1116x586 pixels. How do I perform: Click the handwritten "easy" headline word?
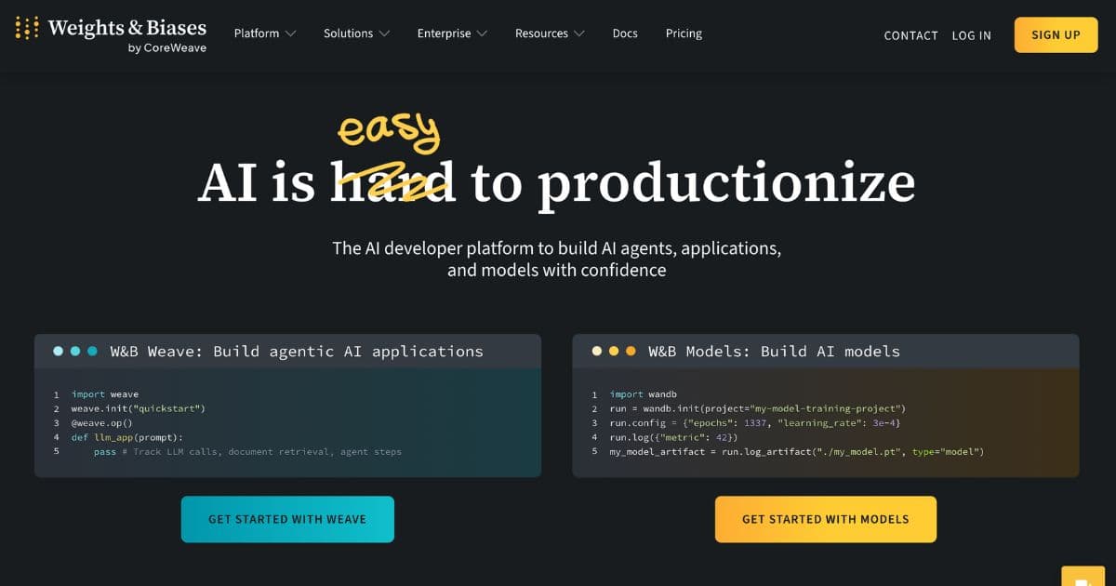[x=389, y=130]
